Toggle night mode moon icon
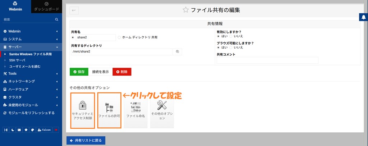The width and height of the screenshot is (368, 146). tap(13, 130)
